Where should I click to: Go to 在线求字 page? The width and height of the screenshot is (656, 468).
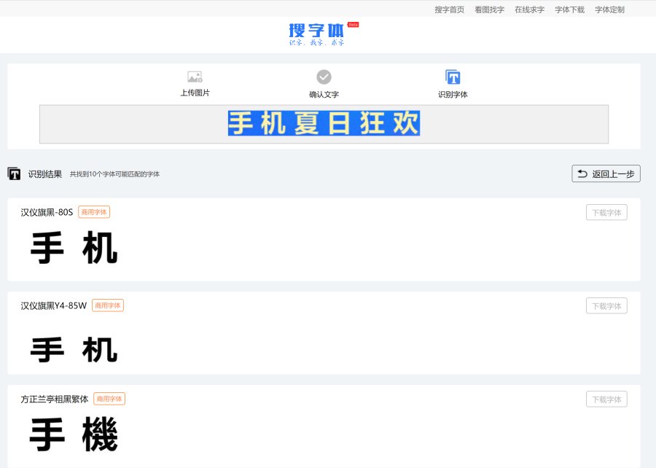click(529, 9)
